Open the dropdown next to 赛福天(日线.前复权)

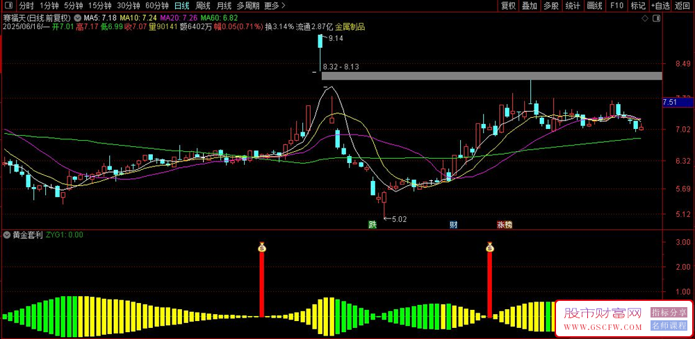click(x=78, y=19)
